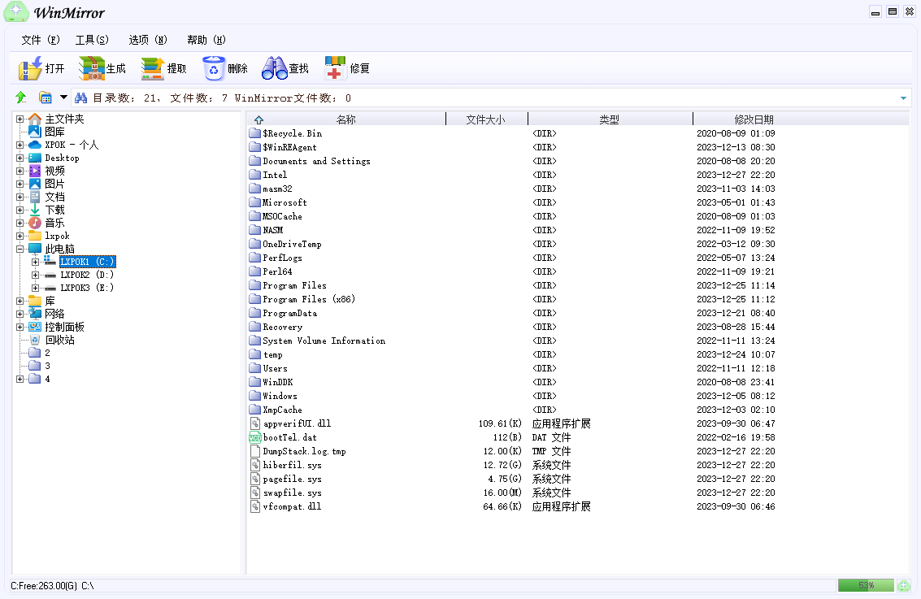The height and width of the screenshot is (599, 921).
Task: Open the 文件 (F) menu
Action: 41,40
